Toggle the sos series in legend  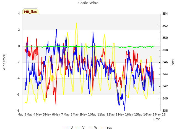[x=106, y=128]
